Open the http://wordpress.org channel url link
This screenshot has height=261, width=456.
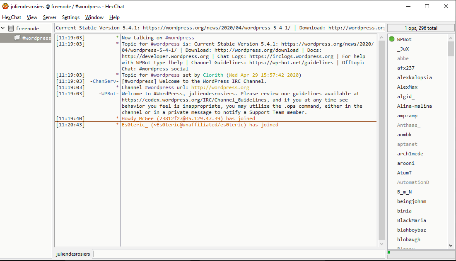click(220, 87)
